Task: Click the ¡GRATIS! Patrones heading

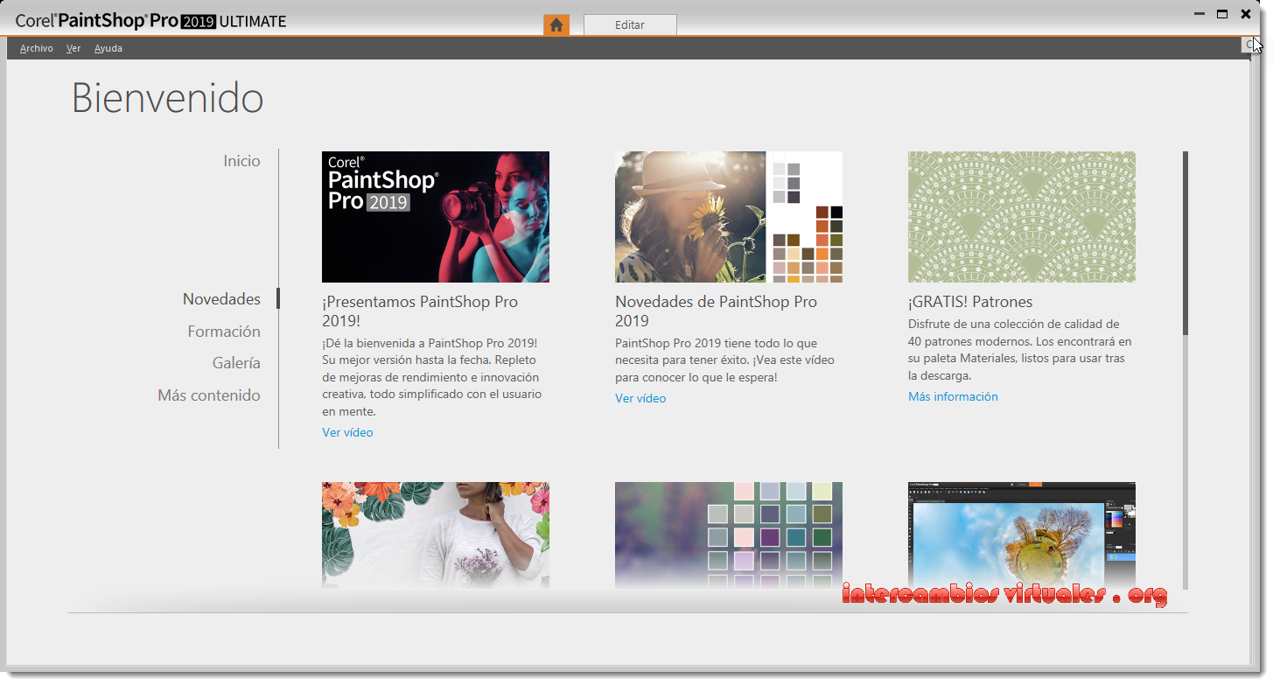Action: (x=970, y=302)
